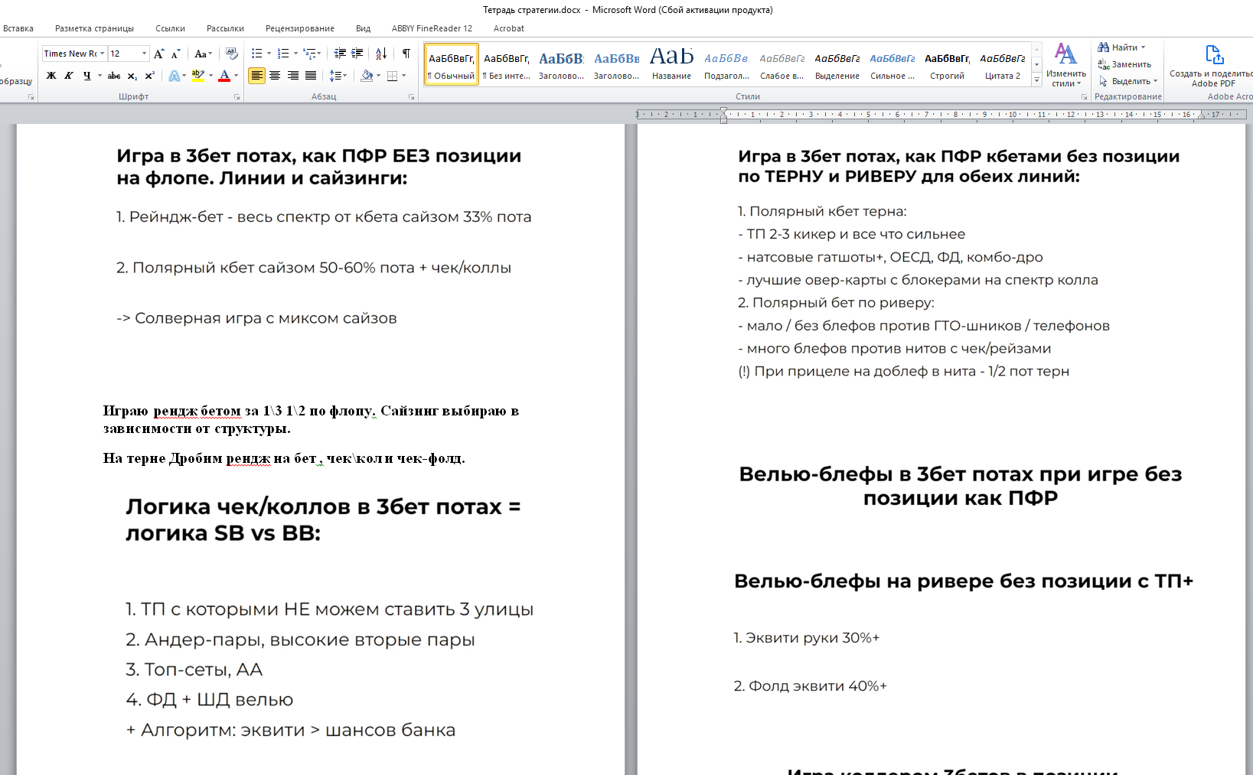Open the multilevel list menu

(x=311, y=54)
